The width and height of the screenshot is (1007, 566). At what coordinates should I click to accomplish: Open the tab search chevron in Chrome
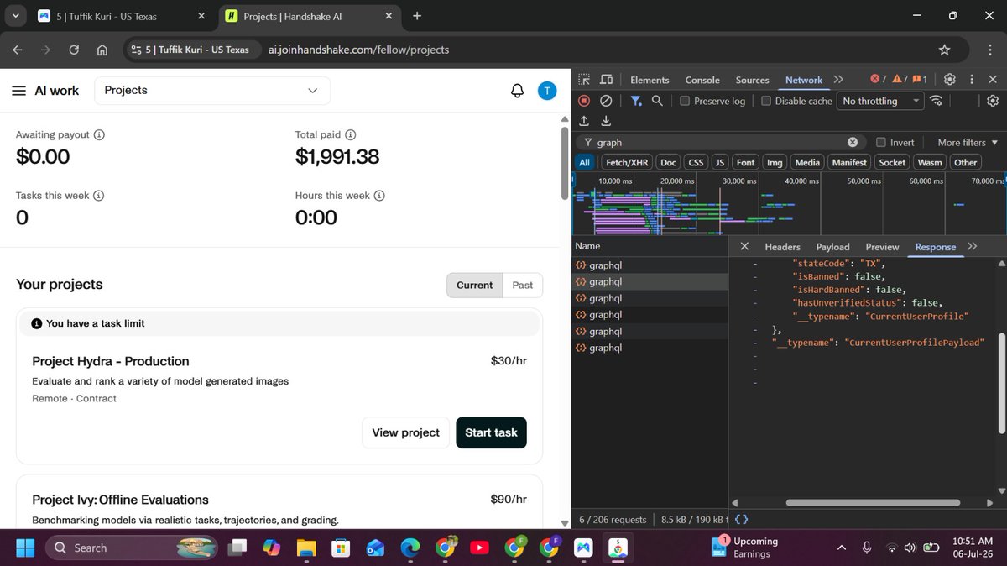point(16,15)
